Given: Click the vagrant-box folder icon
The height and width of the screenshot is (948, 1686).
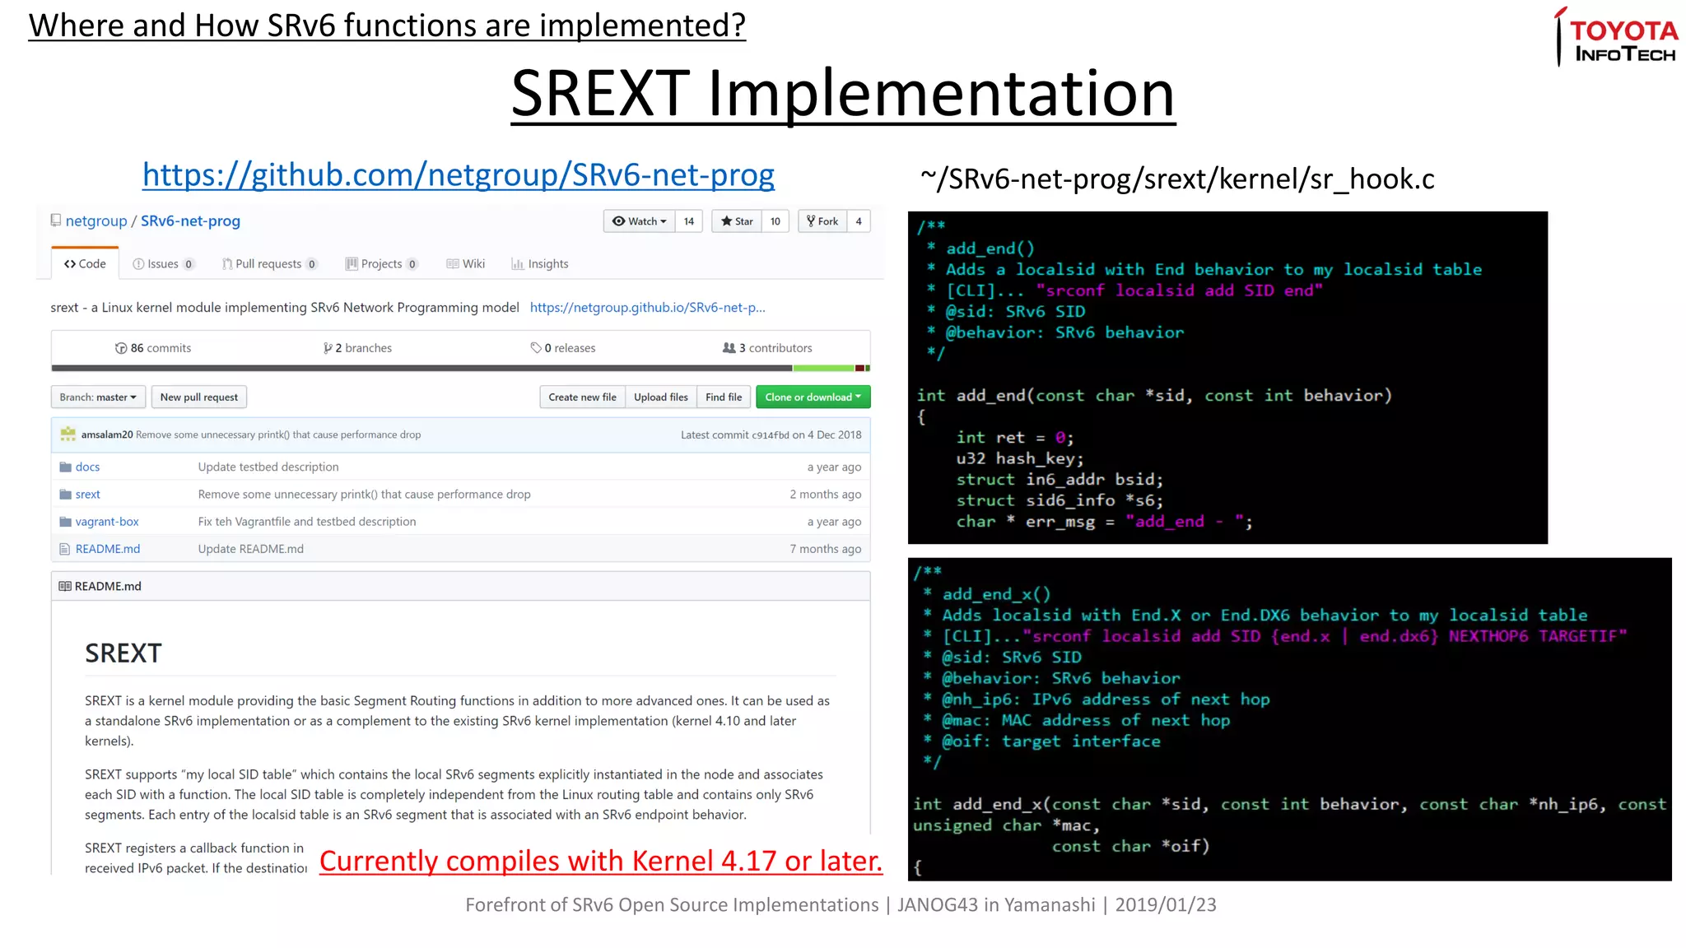Looking at the screenshot, I should point(65,522).
